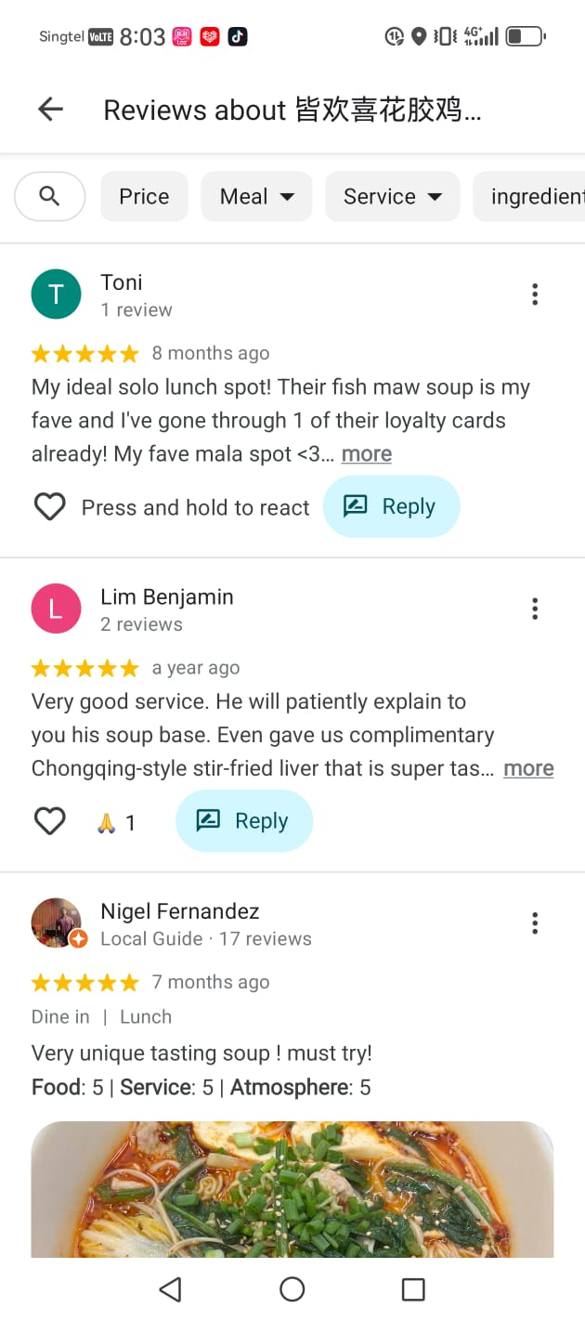Screen dimensions: 585x1321
Task: Toggle the Price filter chip
Action: (144, 196)
